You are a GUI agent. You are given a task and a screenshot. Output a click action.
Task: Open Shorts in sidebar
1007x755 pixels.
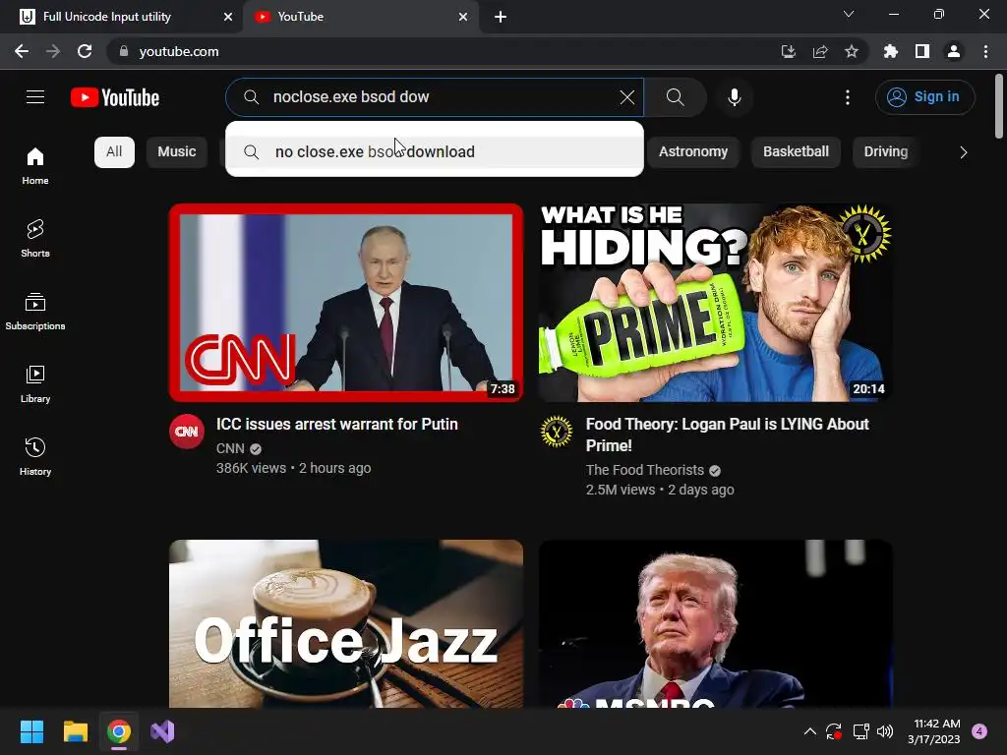(x=35, y=238)
